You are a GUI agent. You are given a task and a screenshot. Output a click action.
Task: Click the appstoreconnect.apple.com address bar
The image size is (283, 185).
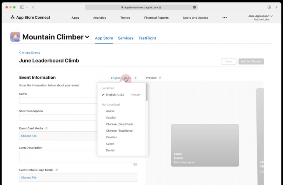click(141, 7)
